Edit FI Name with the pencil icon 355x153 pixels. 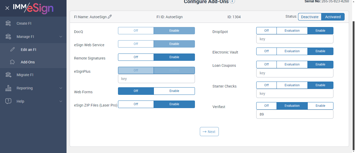click(x=110, y=17)
